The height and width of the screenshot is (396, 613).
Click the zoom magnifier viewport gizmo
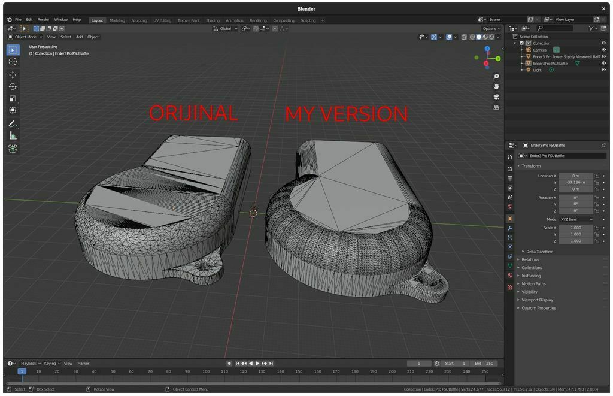[496, 77]
